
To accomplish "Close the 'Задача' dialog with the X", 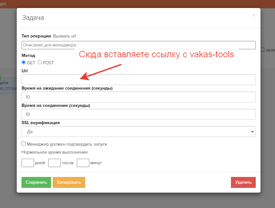I will pos(254,15).
